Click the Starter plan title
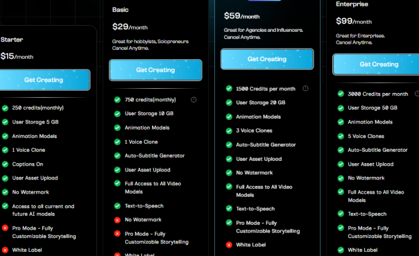The image size is (419, 256). click(12, 40)
